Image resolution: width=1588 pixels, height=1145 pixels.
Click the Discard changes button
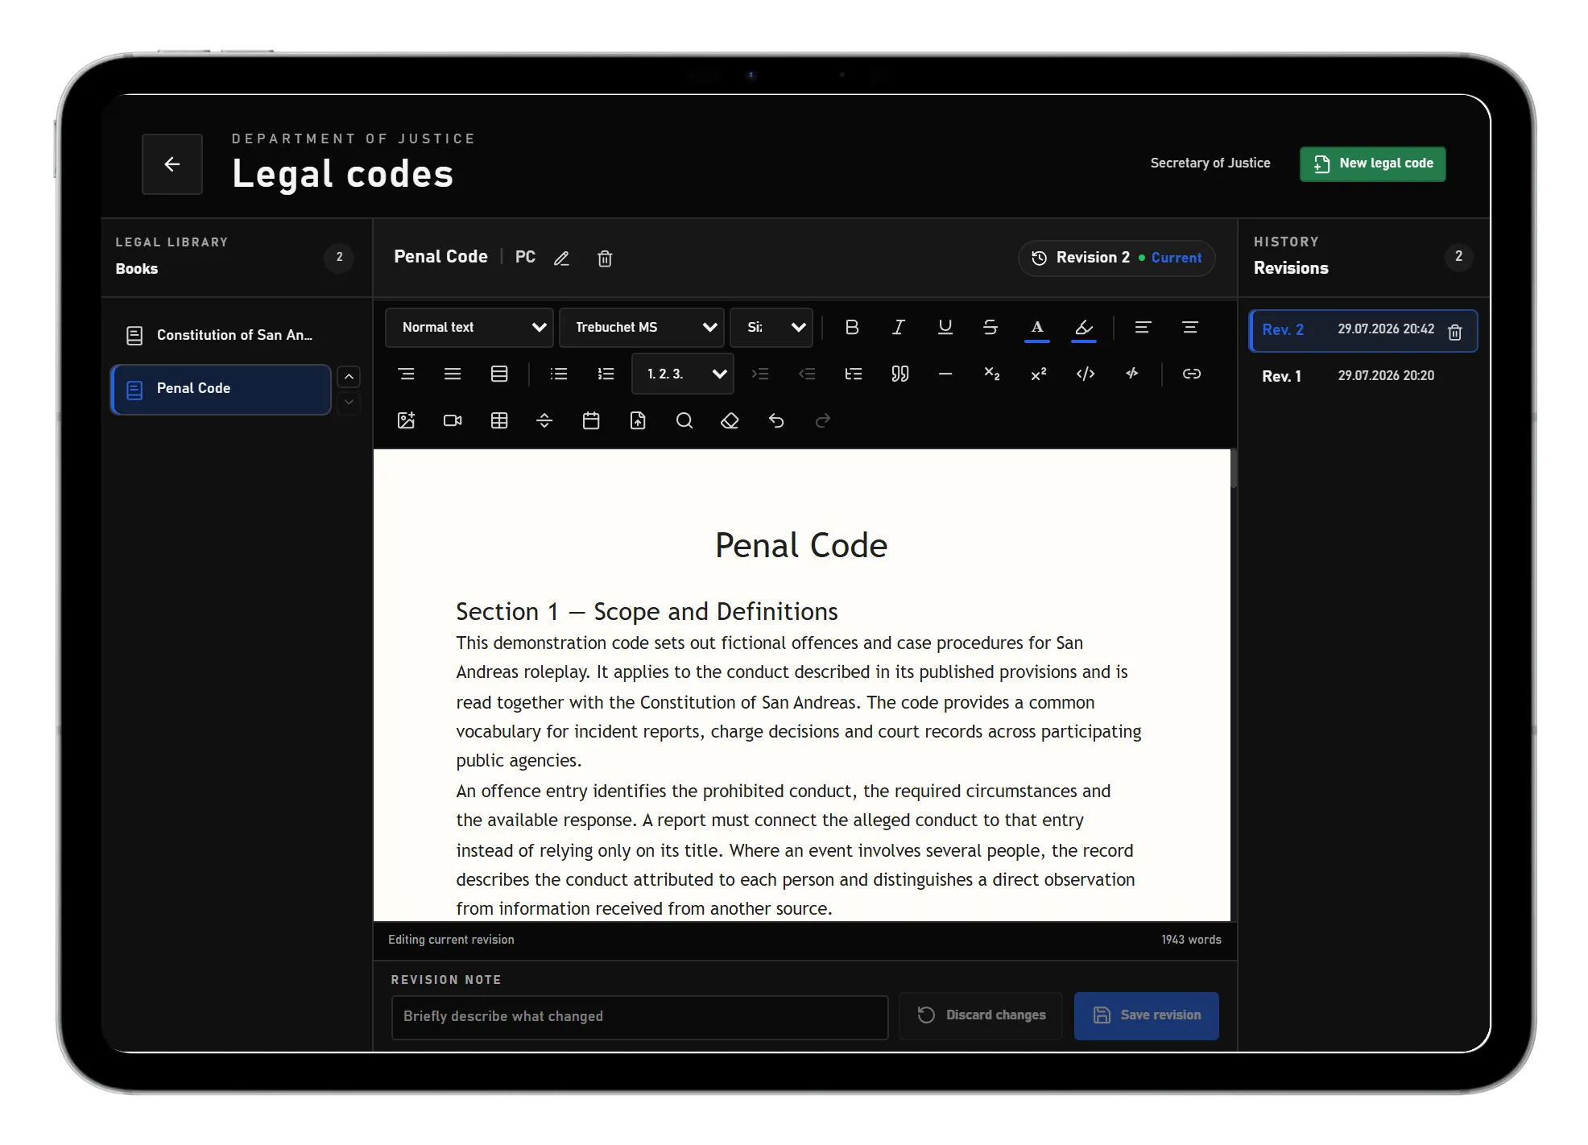point(981,1015)
